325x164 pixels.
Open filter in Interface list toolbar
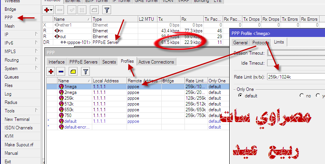point(107,10)
